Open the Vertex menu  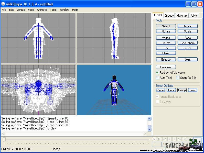tap(21, 10)
